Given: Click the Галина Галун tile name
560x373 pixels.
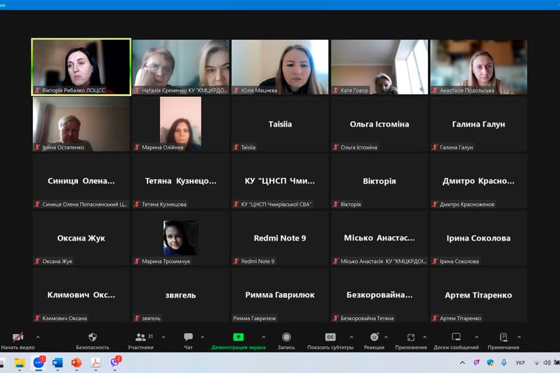Looking at the screenshot, I should click(x=478, y=124).
